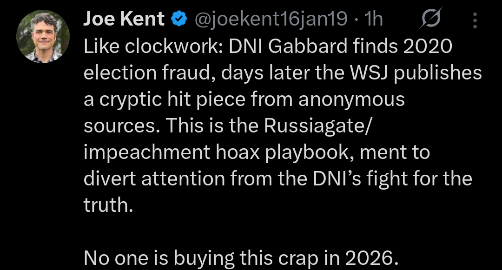Viewport: 502px width, 270px height.
Task: Select the verification checkmark to view account status
Action: coord(178,18)
